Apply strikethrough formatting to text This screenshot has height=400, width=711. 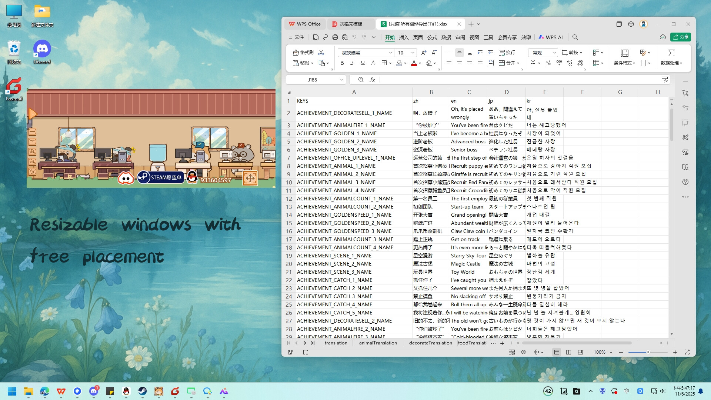tap(373, 63)
